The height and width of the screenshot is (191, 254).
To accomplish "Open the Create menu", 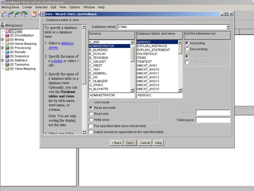I will coord(27,7).
